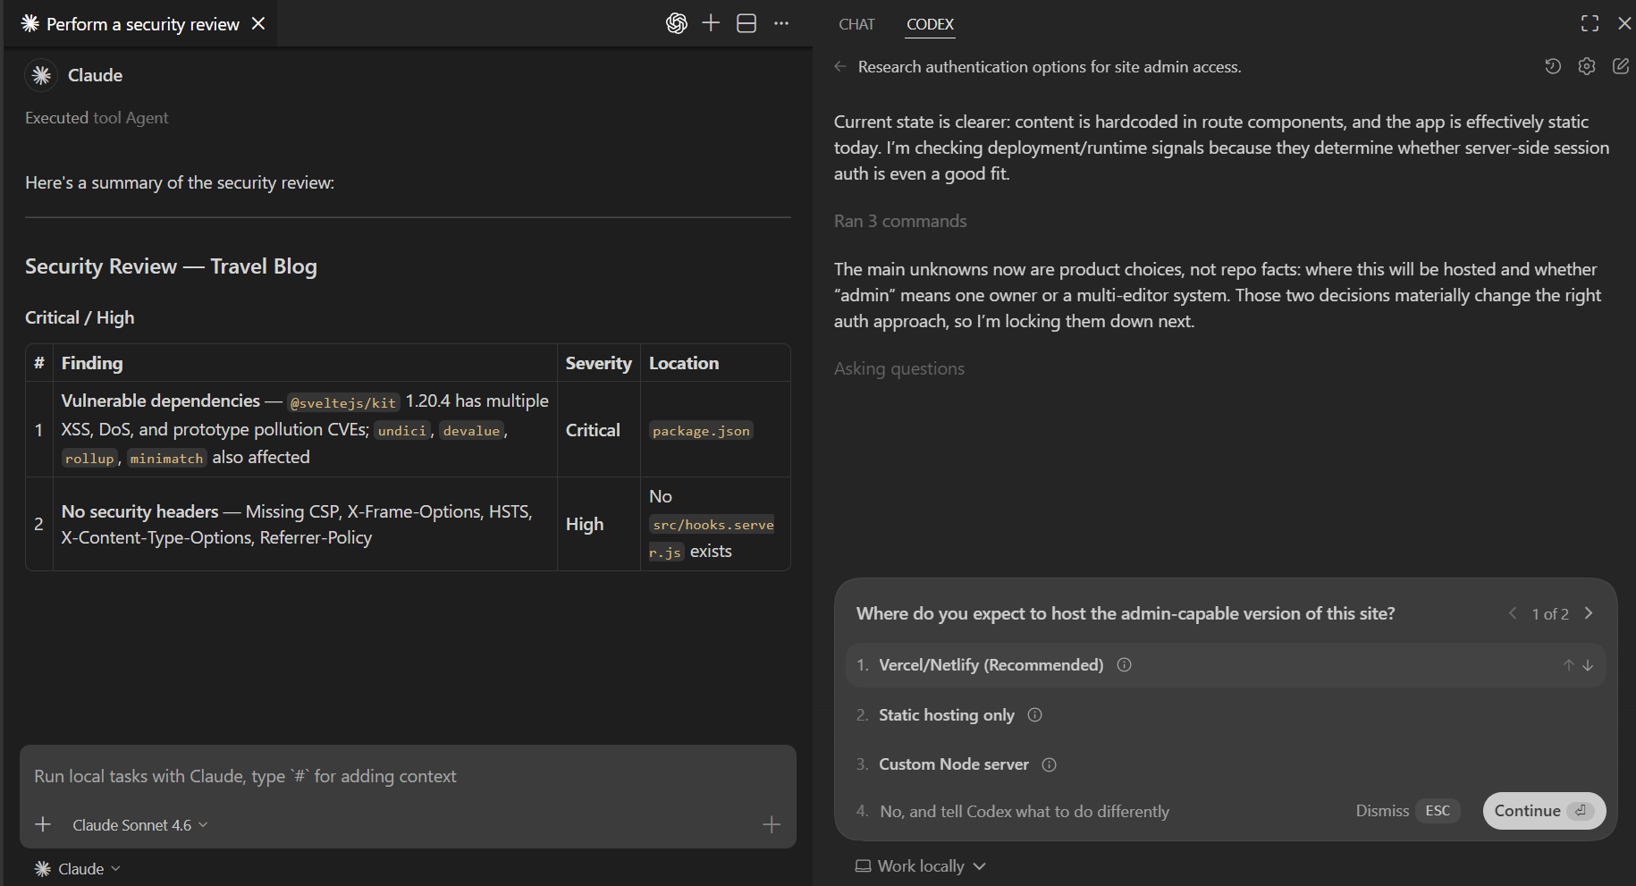1636x886 pixels.
Task: Dismiss the hosting question
Action: [1382, 811]
